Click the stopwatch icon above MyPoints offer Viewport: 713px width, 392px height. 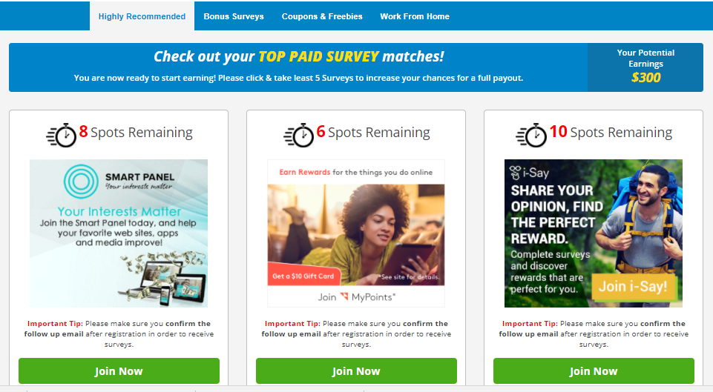pos(299,135)
